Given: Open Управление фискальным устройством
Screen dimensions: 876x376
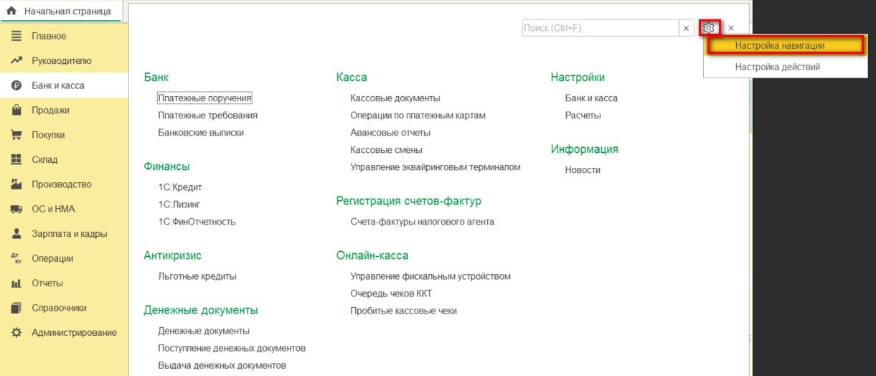Looking at the screenshot, I should pos(430,276).
